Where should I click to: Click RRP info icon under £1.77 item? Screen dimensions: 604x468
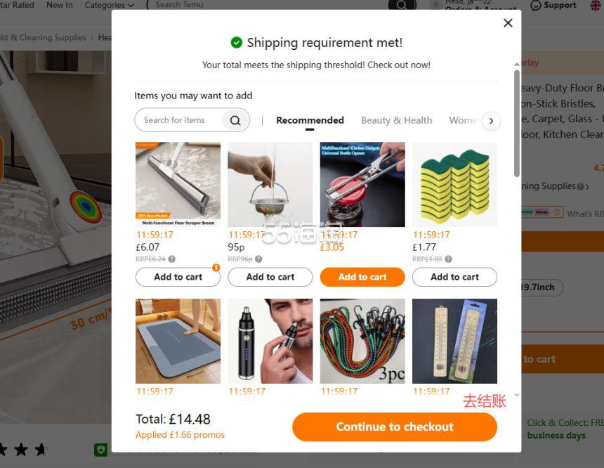tap(449, 259)
